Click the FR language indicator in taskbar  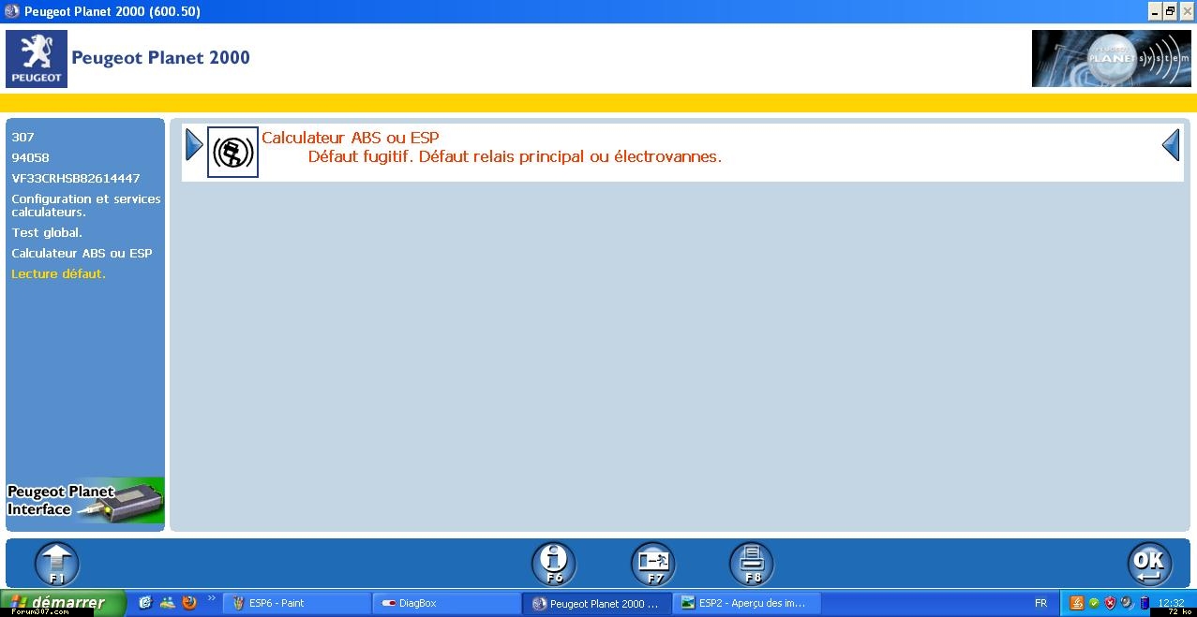click(x=1040, y=603)
